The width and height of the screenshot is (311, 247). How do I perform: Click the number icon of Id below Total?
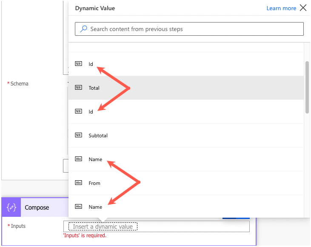click(x=78, y=111)
